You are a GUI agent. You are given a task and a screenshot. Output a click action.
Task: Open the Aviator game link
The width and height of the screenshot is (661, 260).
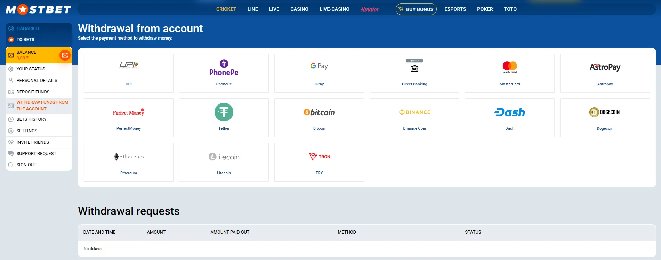(370, 9)
